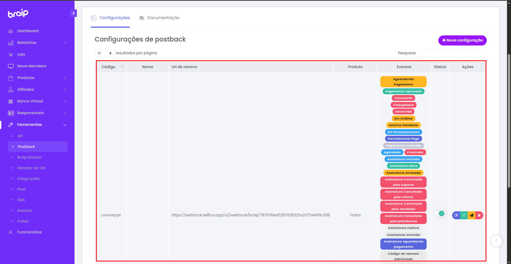Click the braip logo
The image size is (511, 264).
point(18,13)
